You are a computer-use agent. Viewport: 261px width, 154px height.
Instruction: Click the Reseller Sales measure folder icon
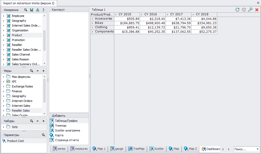8,110
